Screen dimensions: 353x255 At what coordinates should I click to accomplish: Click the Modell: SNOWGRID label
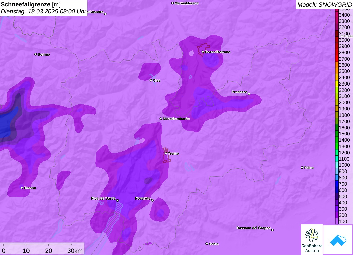click(x=325, y=4)
